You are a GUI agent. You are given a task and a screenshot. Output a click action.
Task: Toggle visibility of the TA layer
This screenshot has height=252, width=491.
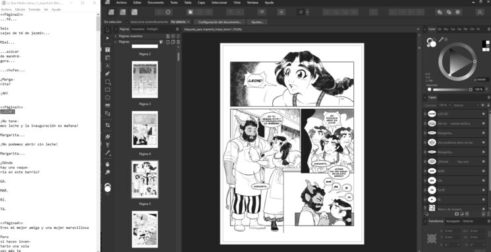click(x=484, y=190)
